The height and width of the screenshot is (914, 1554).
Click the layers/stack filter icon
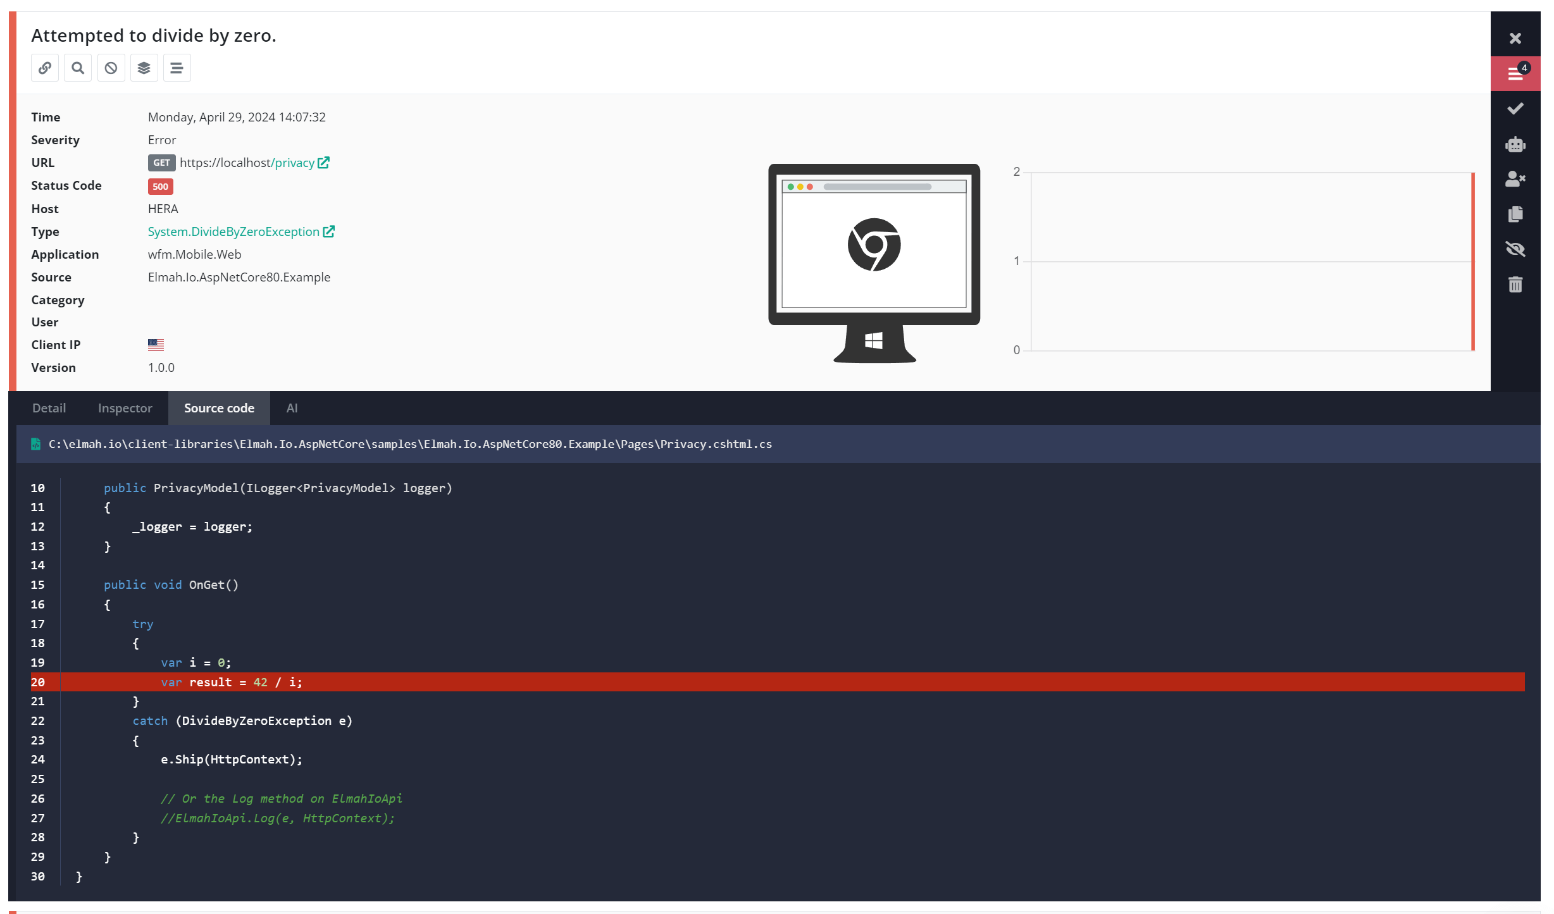coord(142,68)
